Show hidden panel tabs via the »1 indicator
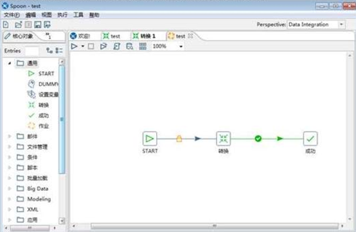The height and width of the screenshot is (232, 356). pyautogui.click(x=48, y=35)
